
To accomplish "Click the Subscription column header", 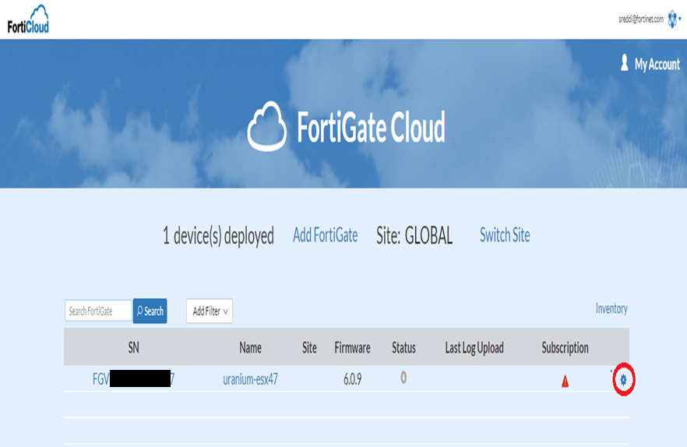I will [x=565, y=348].
